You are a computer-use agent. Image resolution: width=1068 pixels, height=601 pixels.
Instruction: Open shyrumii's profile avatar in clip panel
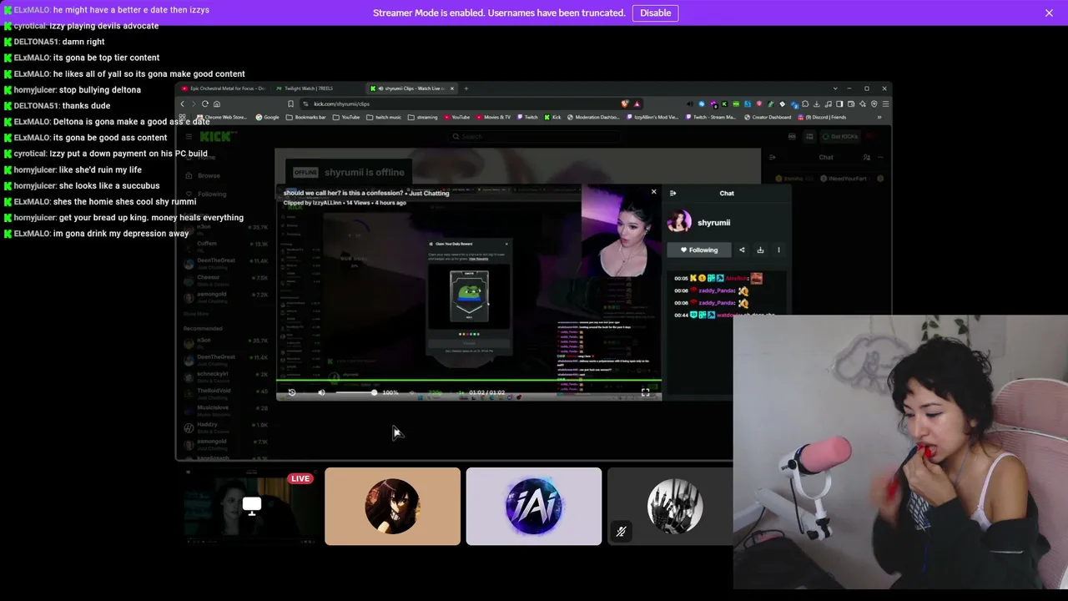point(679,222)
